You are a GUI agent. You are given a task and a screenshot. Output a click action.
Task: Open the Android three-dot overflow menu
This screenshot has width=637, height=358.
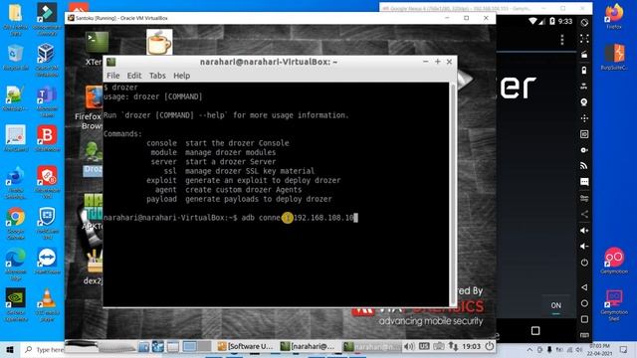(x=562, y=40)
